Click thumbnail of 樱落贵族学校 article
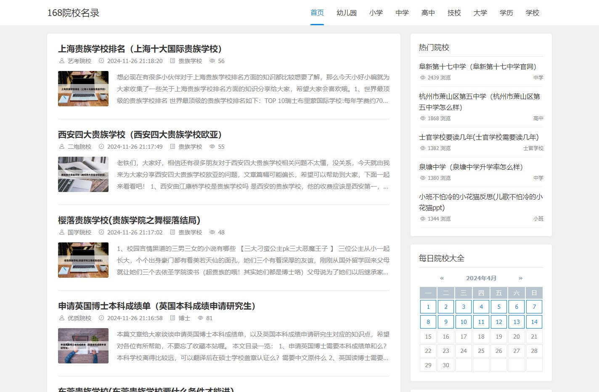This screenshot has width=599, height=392. pos(83,260)
